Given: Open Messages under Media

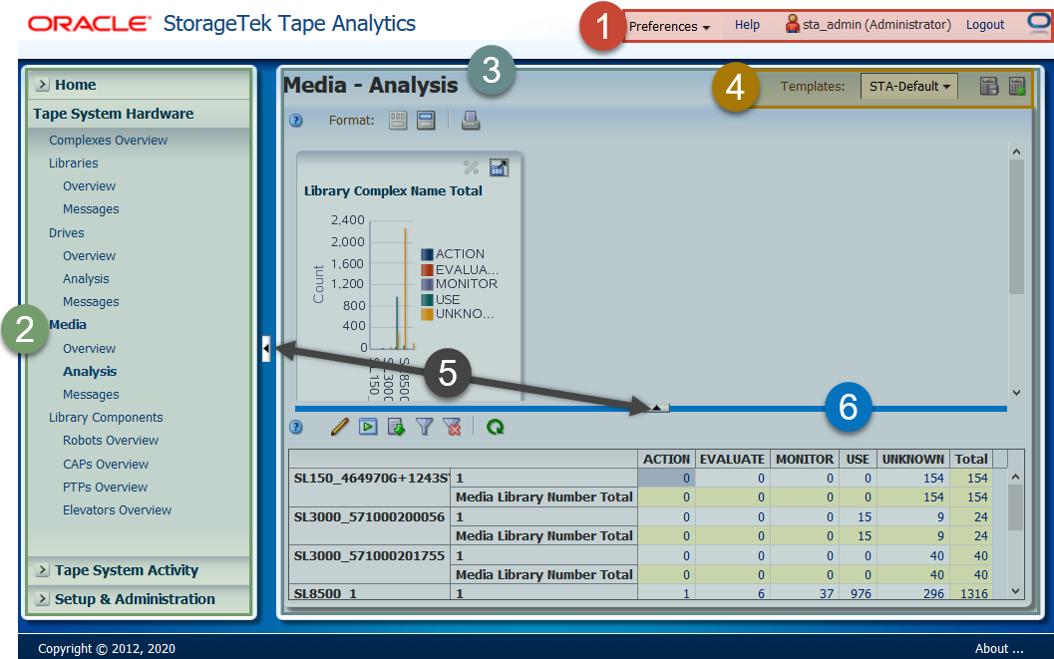Looking at the screenshot, I should 91,395.
